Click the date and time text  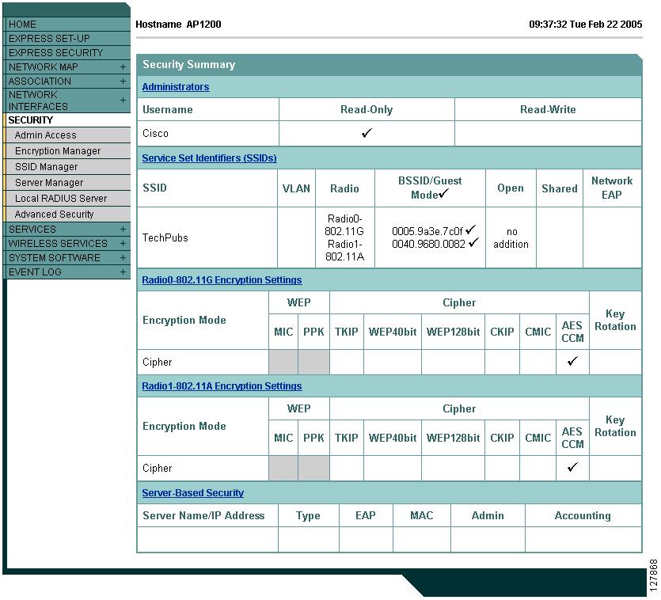(x=586, y=25)
